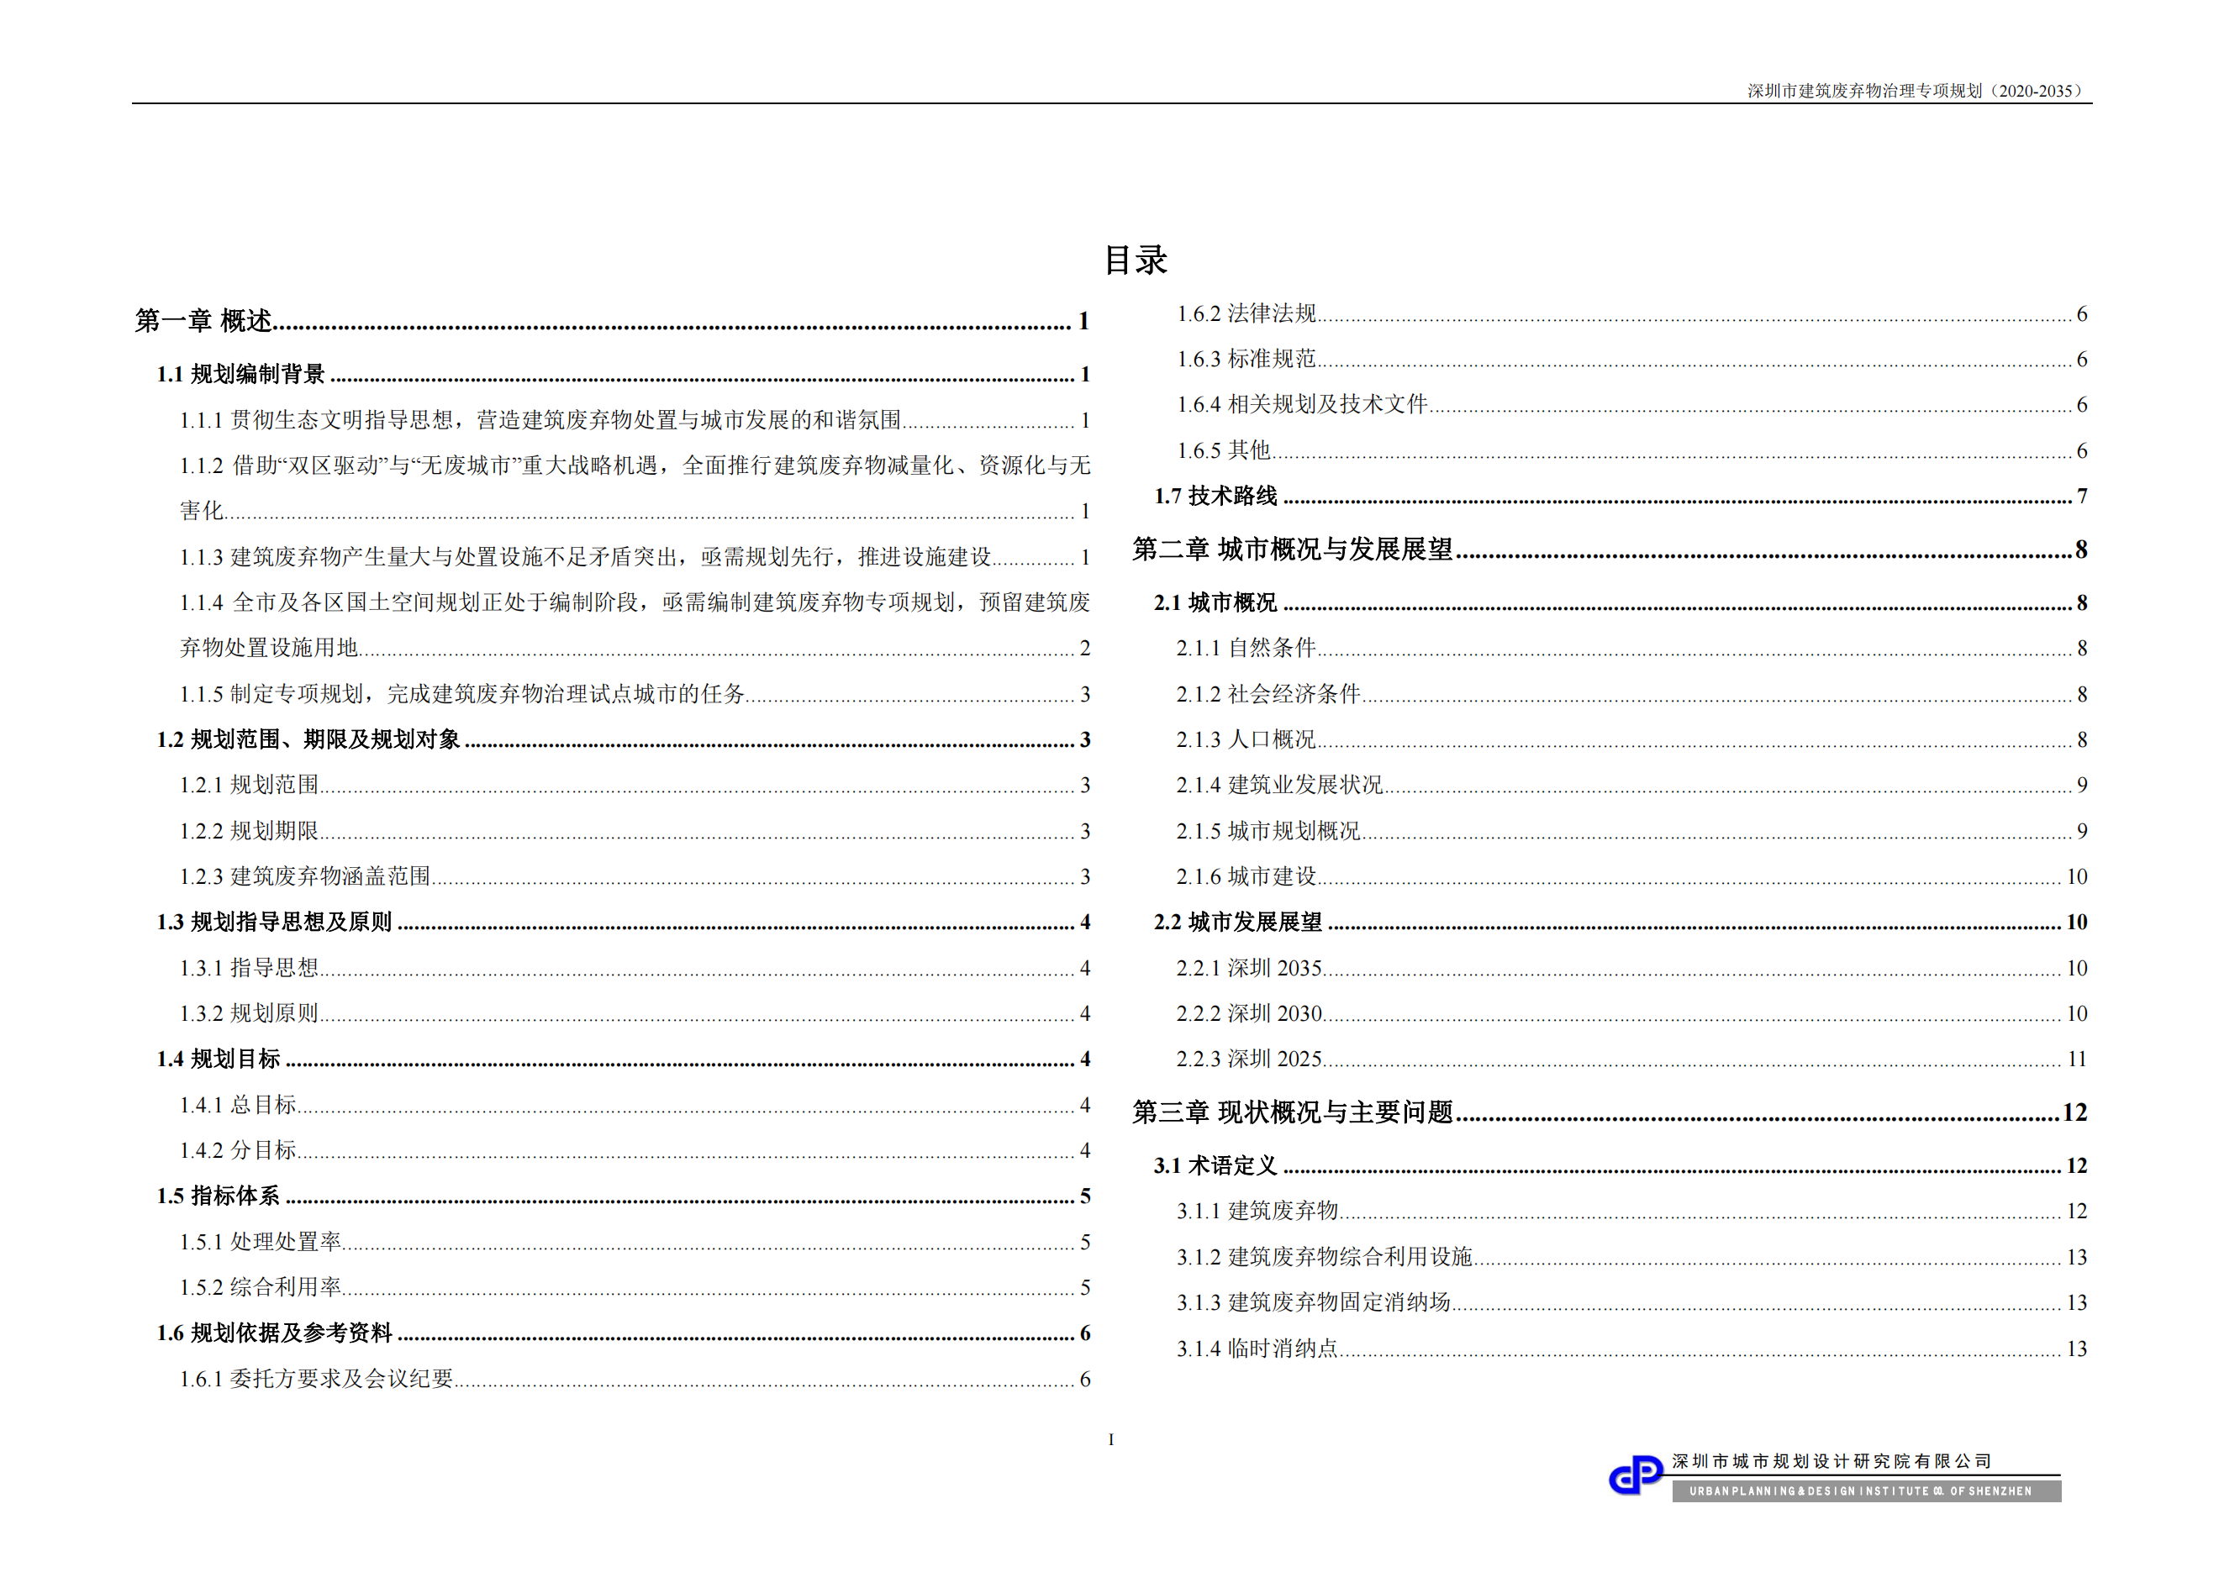
Task: Open entry 2.2.1 深圳 2035
Action: coord(1631,968)
